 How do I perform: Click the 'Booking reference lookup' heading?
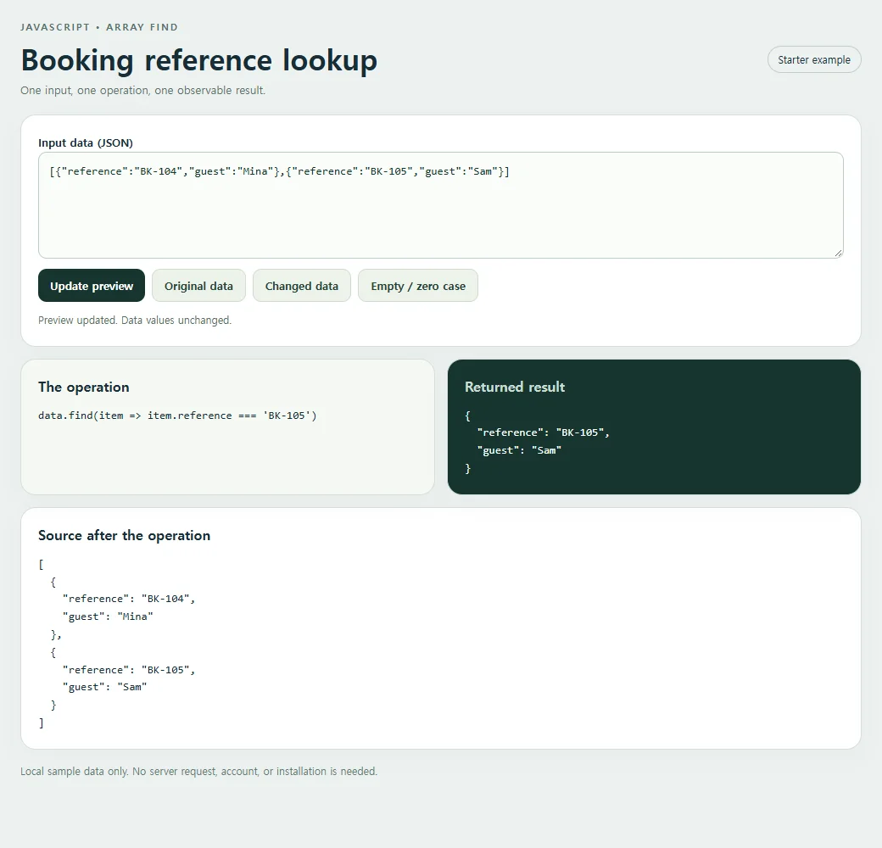(199, 60)
